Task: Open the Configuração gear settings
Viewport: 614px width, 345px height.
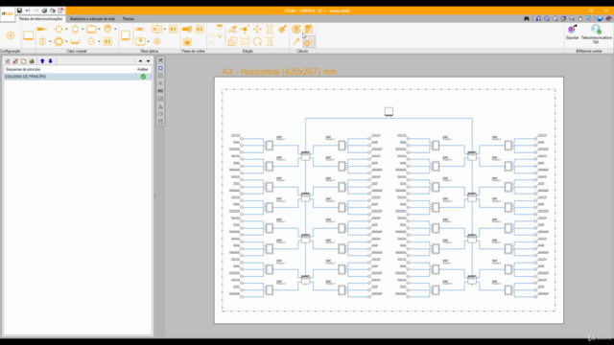Action: tap(11, 35)
